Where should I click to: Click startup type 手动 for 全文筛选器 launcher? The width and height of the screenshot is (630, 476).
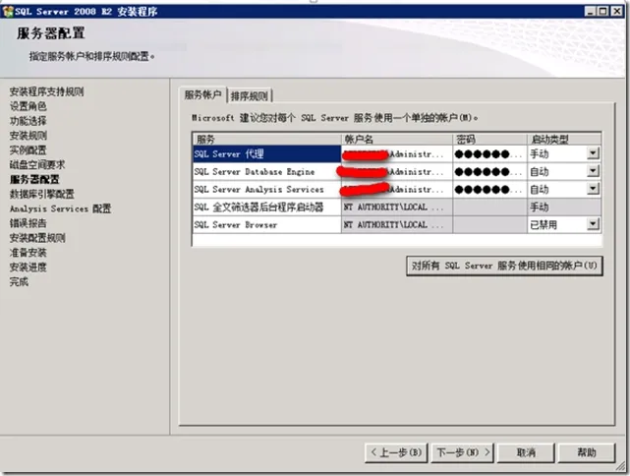564,208
